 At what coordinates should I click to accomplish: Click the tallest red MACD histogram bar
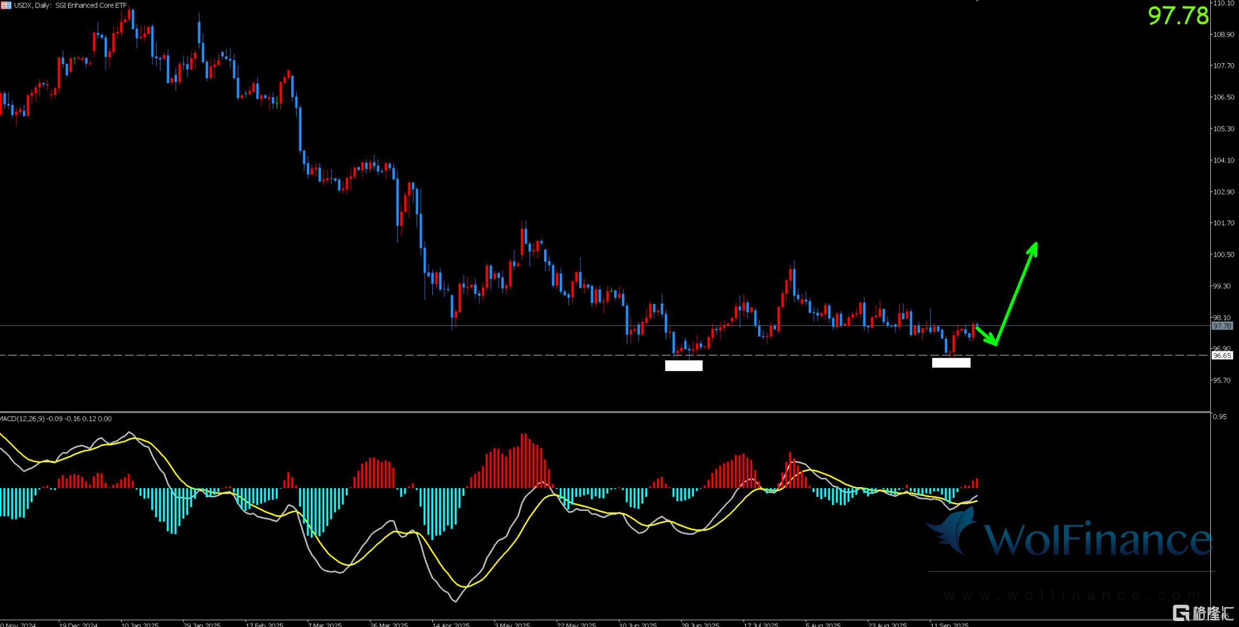click(523, 460)
